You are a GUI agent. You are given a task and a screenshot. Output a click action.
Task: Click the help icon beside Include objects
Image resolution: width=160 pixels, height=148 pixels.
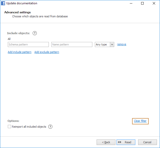(x=35, y=33)
